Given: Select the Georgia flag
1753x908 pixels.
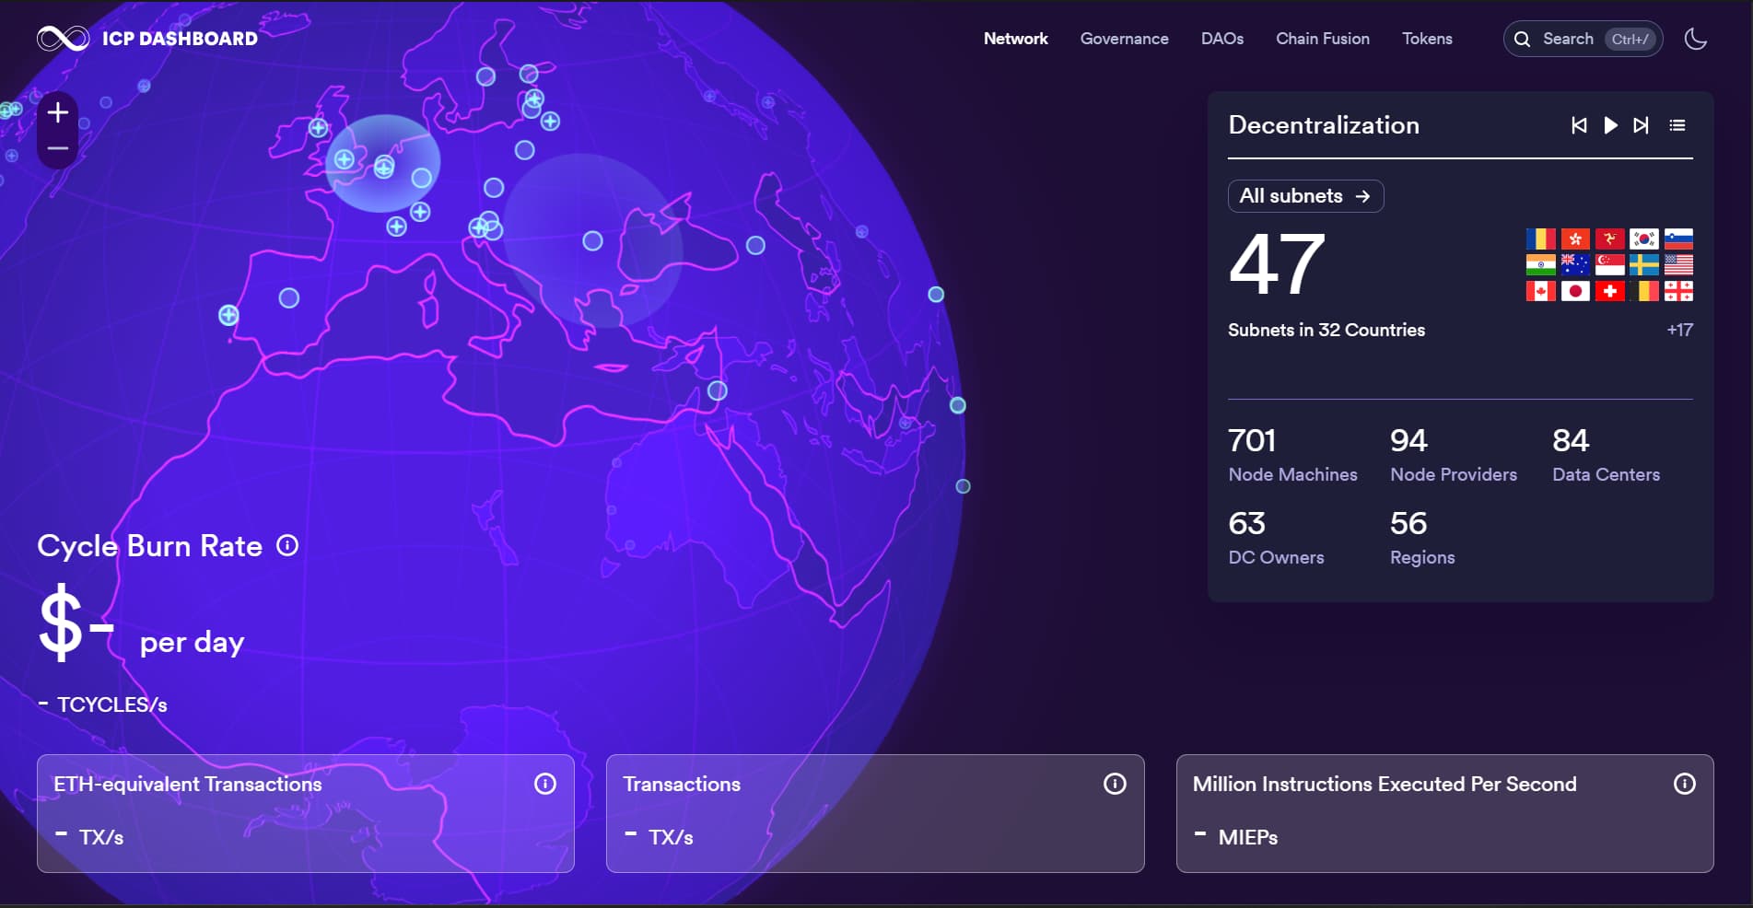Looking at the screenshot, I should [x=1678, y=291].
